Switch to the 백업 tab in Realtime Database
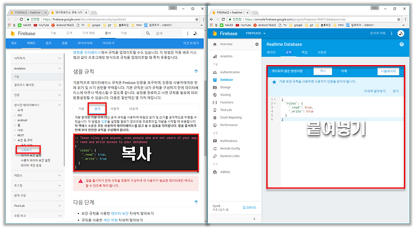 click(304, 52)
